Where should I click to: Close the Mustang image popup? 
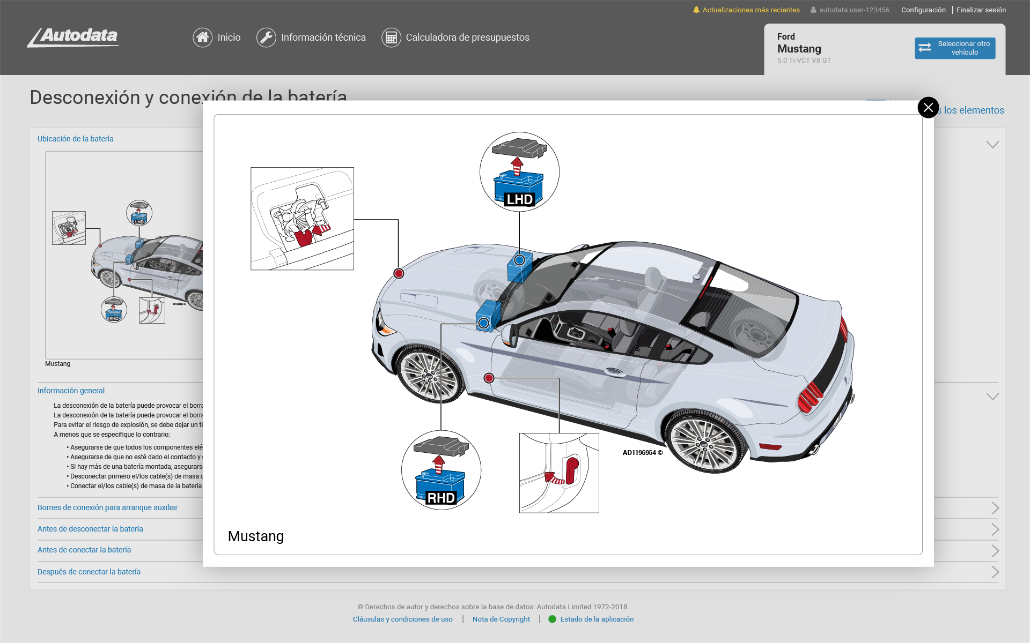click(928, 107)
